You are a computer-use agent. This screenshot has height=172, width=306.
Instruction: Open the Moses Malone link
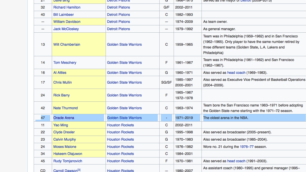pyautogui.click(x=65, y=147)
